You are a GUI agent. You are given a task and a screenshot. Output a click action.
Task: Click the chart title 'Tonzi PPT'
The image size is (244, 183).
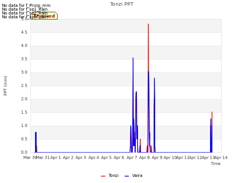[x=122, y=4]
